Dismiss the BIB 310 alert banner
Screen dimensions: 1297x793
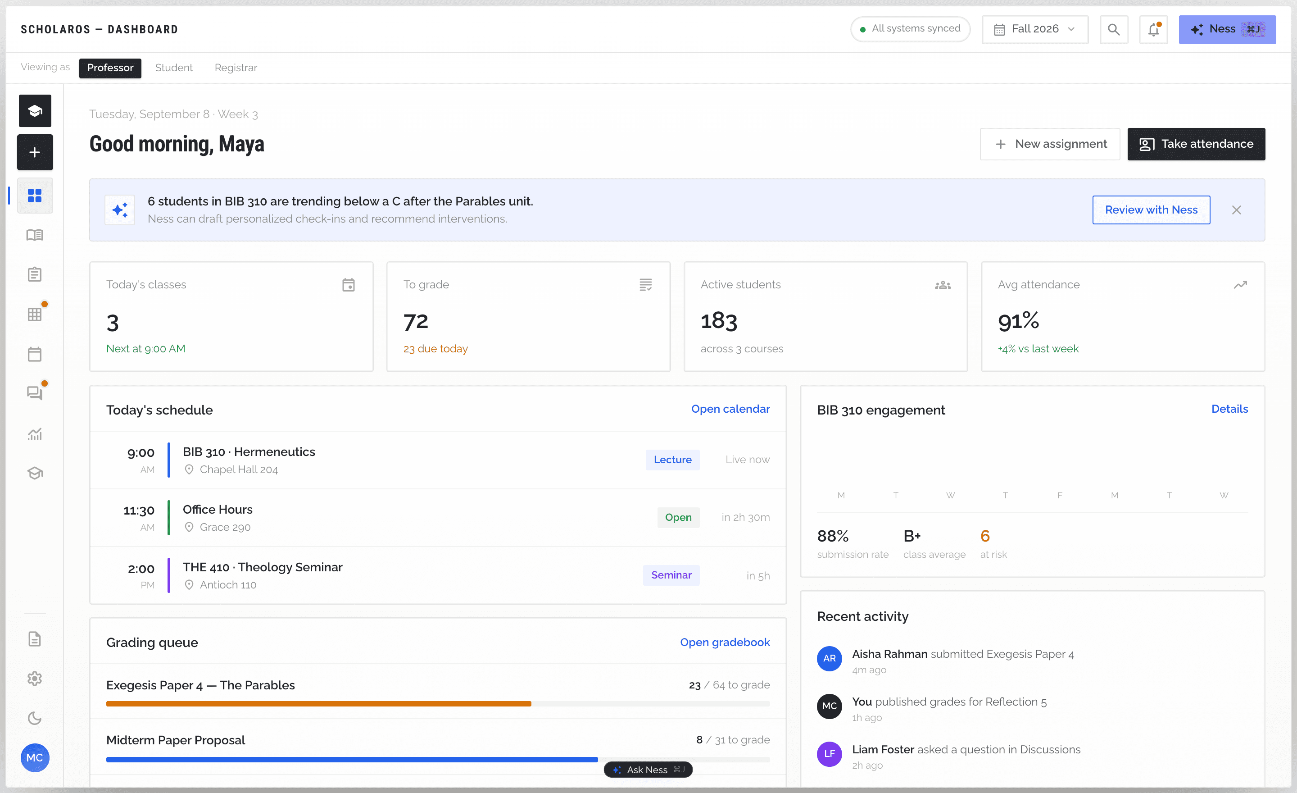(x=1237, y=210)
